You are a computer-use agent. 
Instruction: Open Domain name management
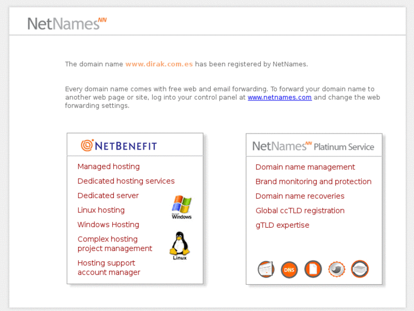click(305, 167)
